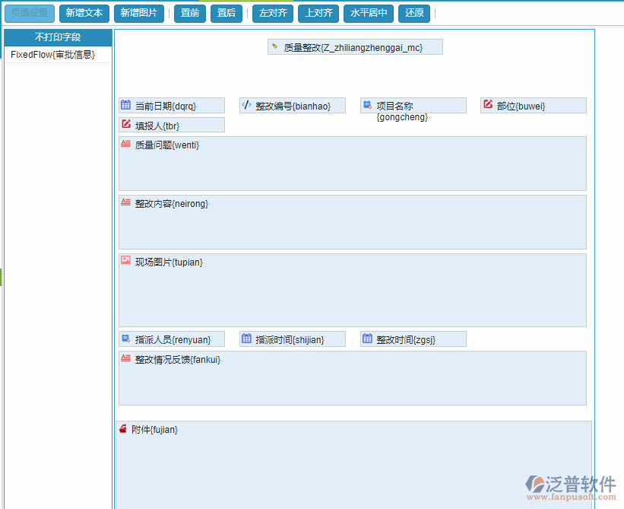
Task: Click the calendar icon beside 当前日期
Action: point(126,105)
